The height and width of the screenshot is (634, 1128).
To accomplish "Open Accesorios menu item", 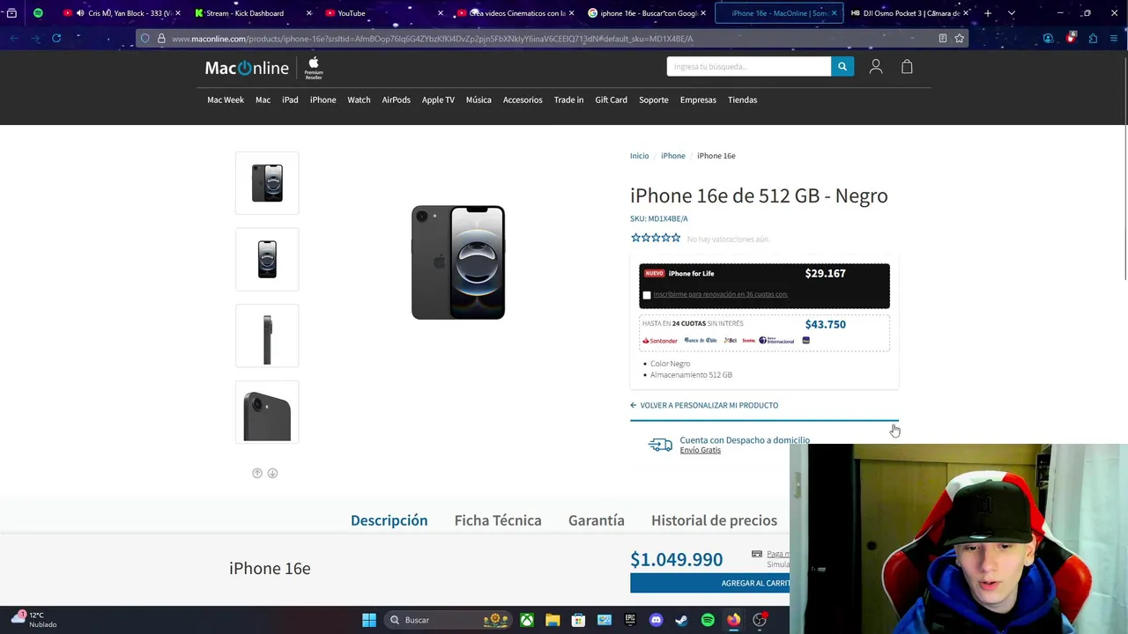I will (x=523, y=100).
